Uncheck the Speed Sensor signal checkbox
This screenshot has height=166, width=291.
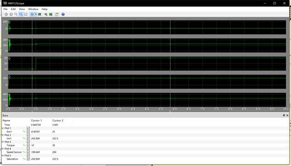(x=28, y=152)
